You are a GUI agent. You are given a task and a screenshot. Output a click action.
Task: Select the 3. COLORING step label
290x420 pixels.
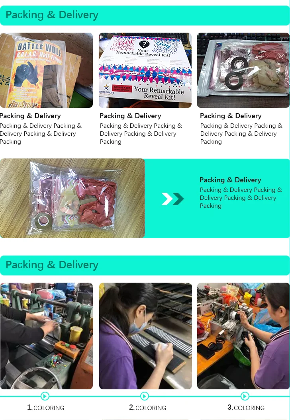[x=246, y=408]
